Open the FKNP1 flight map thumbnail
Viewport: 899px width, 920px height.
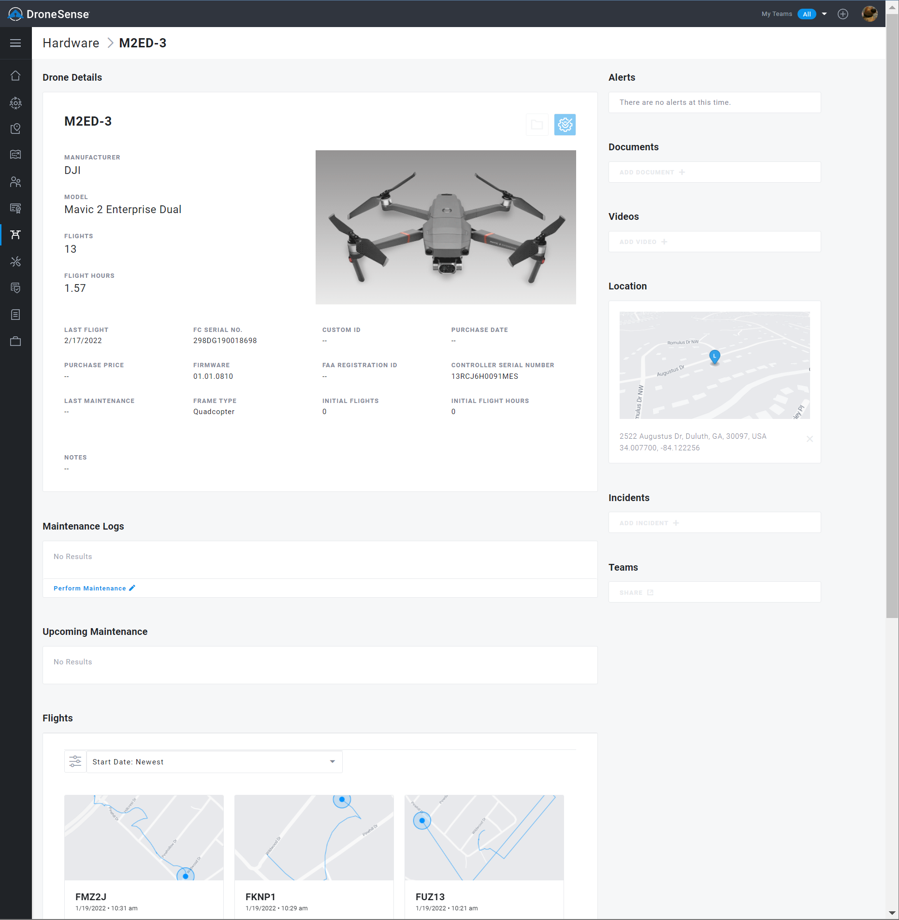click(x=314, y=837)
